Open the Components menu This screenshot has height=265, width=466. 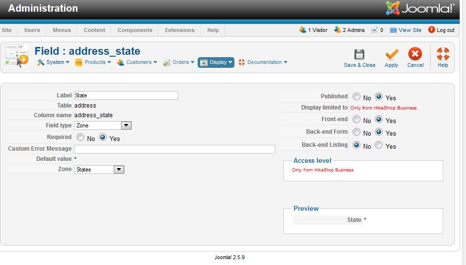[x=135, y=31]
